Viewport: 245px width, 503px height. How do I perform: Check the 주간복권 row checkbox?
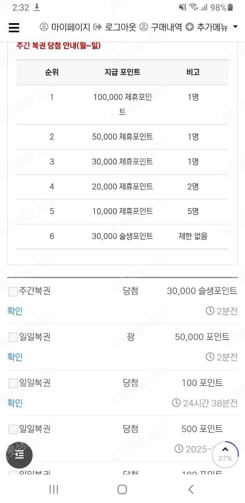click(13, 292)
